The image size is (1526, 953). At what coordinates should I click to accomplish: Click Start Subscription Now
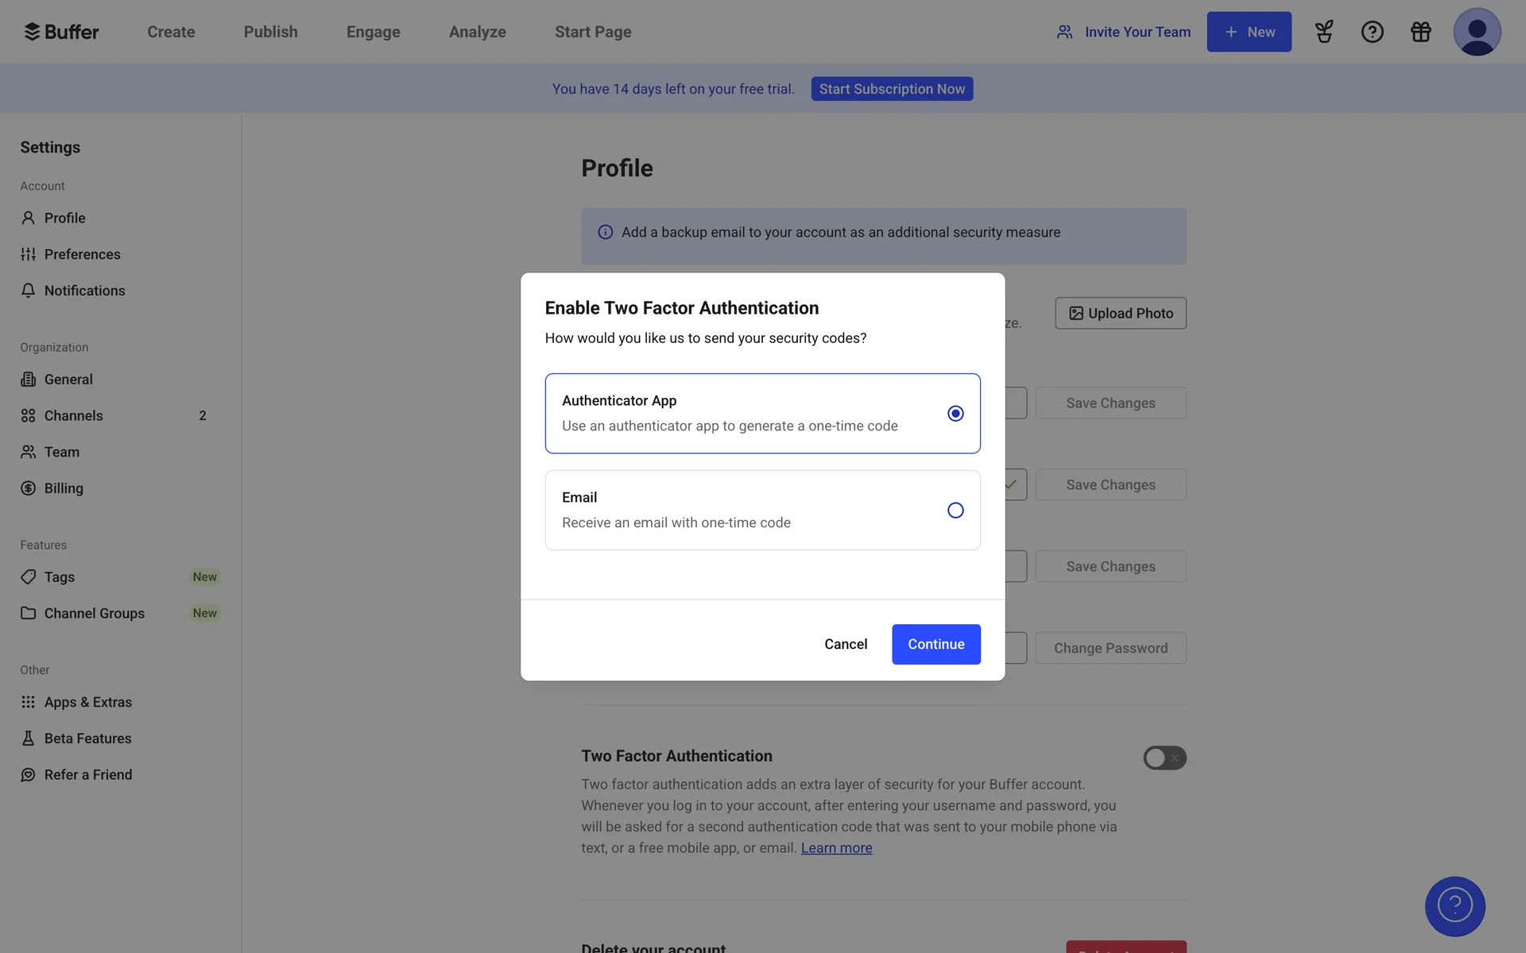pos(892,89)
